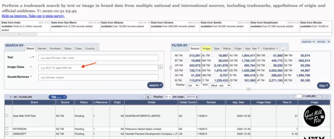Select the Brand search tab

coord(30,49)
